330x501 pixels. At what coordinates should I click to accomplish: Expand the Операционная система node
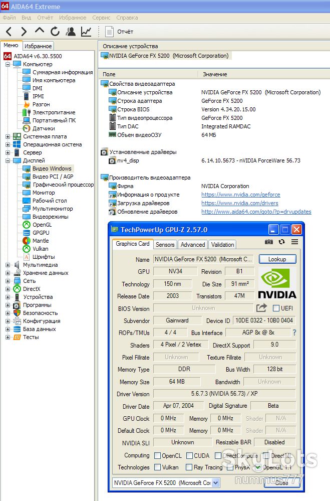8,144
